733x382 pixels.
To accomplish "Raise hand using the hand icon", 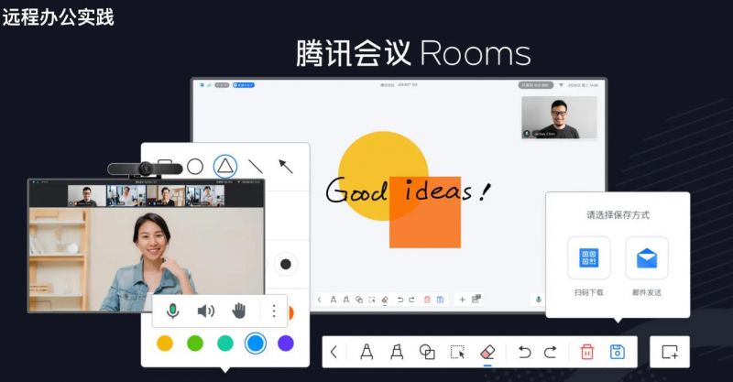I will (239, 311).
